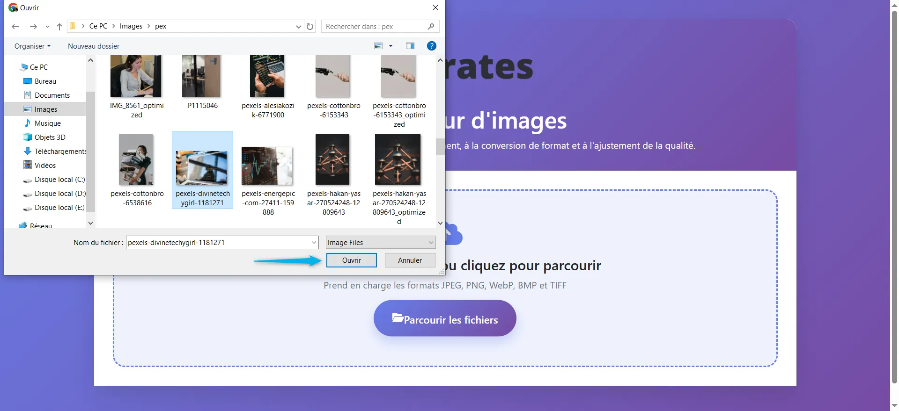Click Images in the breadcrumb path
The image size is (899, 411).
[x=131, y=26]
